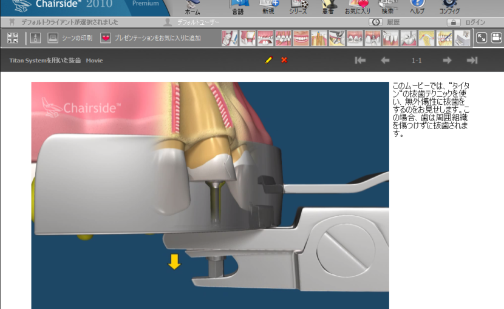Go to the previous slide

tap(385, 61)
